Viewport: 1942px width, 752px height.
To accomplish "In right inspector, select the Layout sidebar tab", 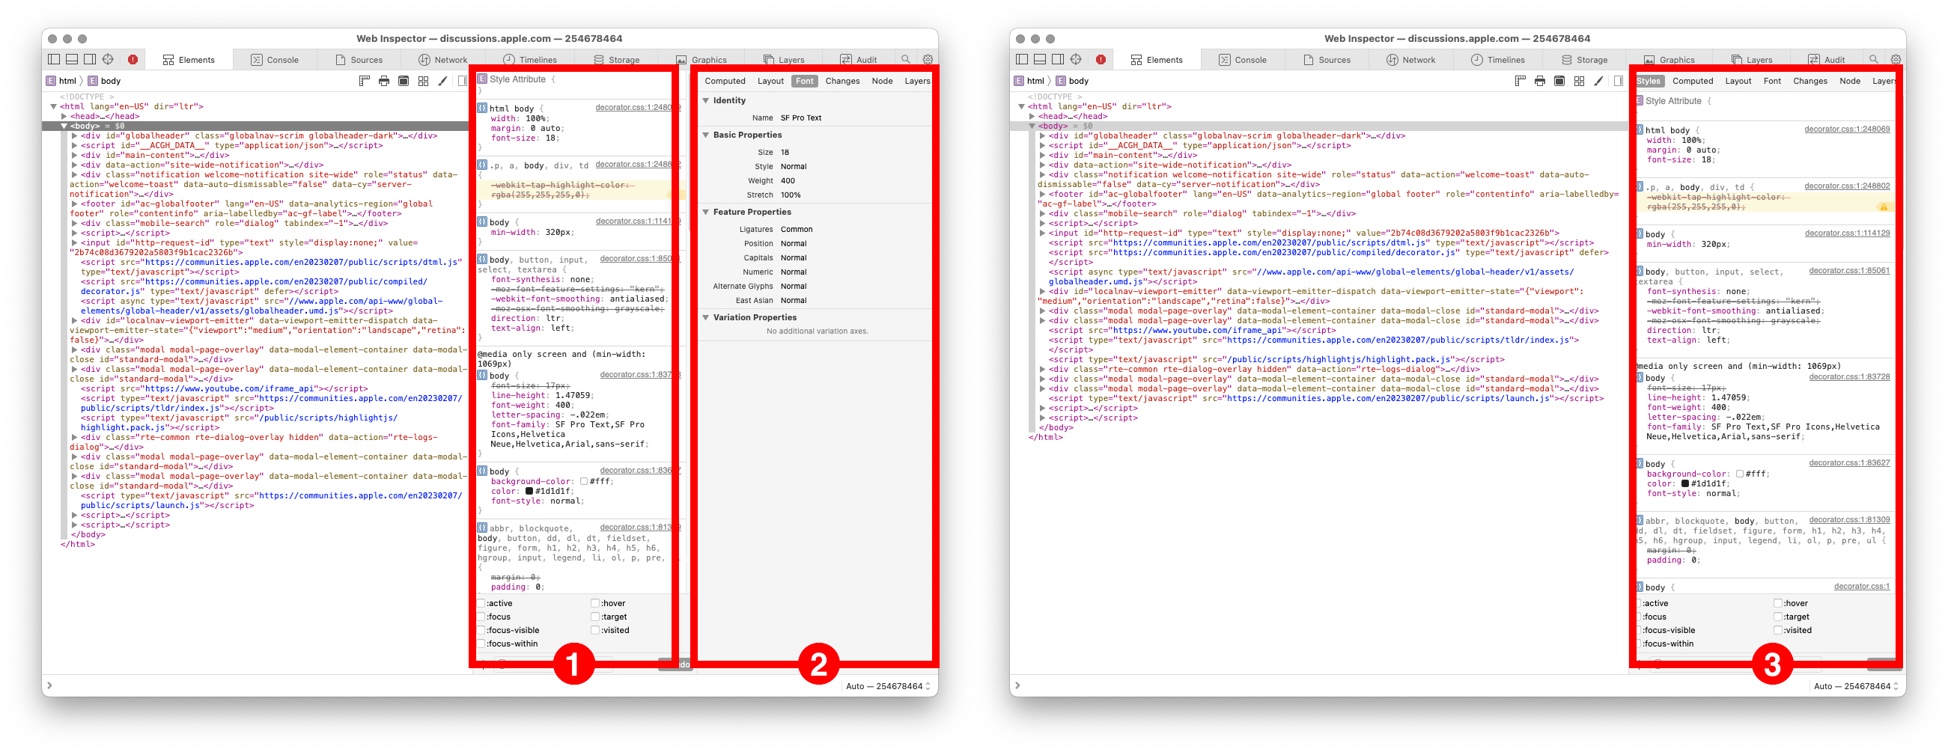I will coord(1738,81).
